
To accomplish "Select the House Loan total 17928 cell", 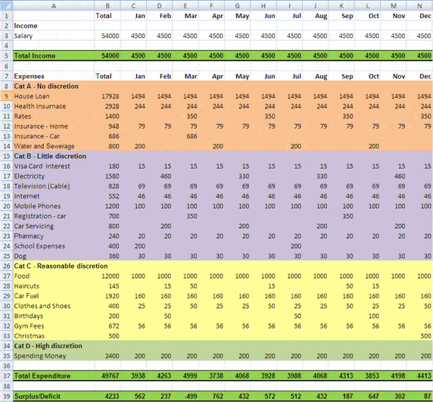I will point(107,96).
